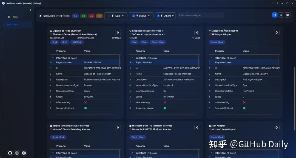Open the help lifebuoy icon in sidebar
The height and width of the screenshot is (158, 296).
click(x=17, y=153)
